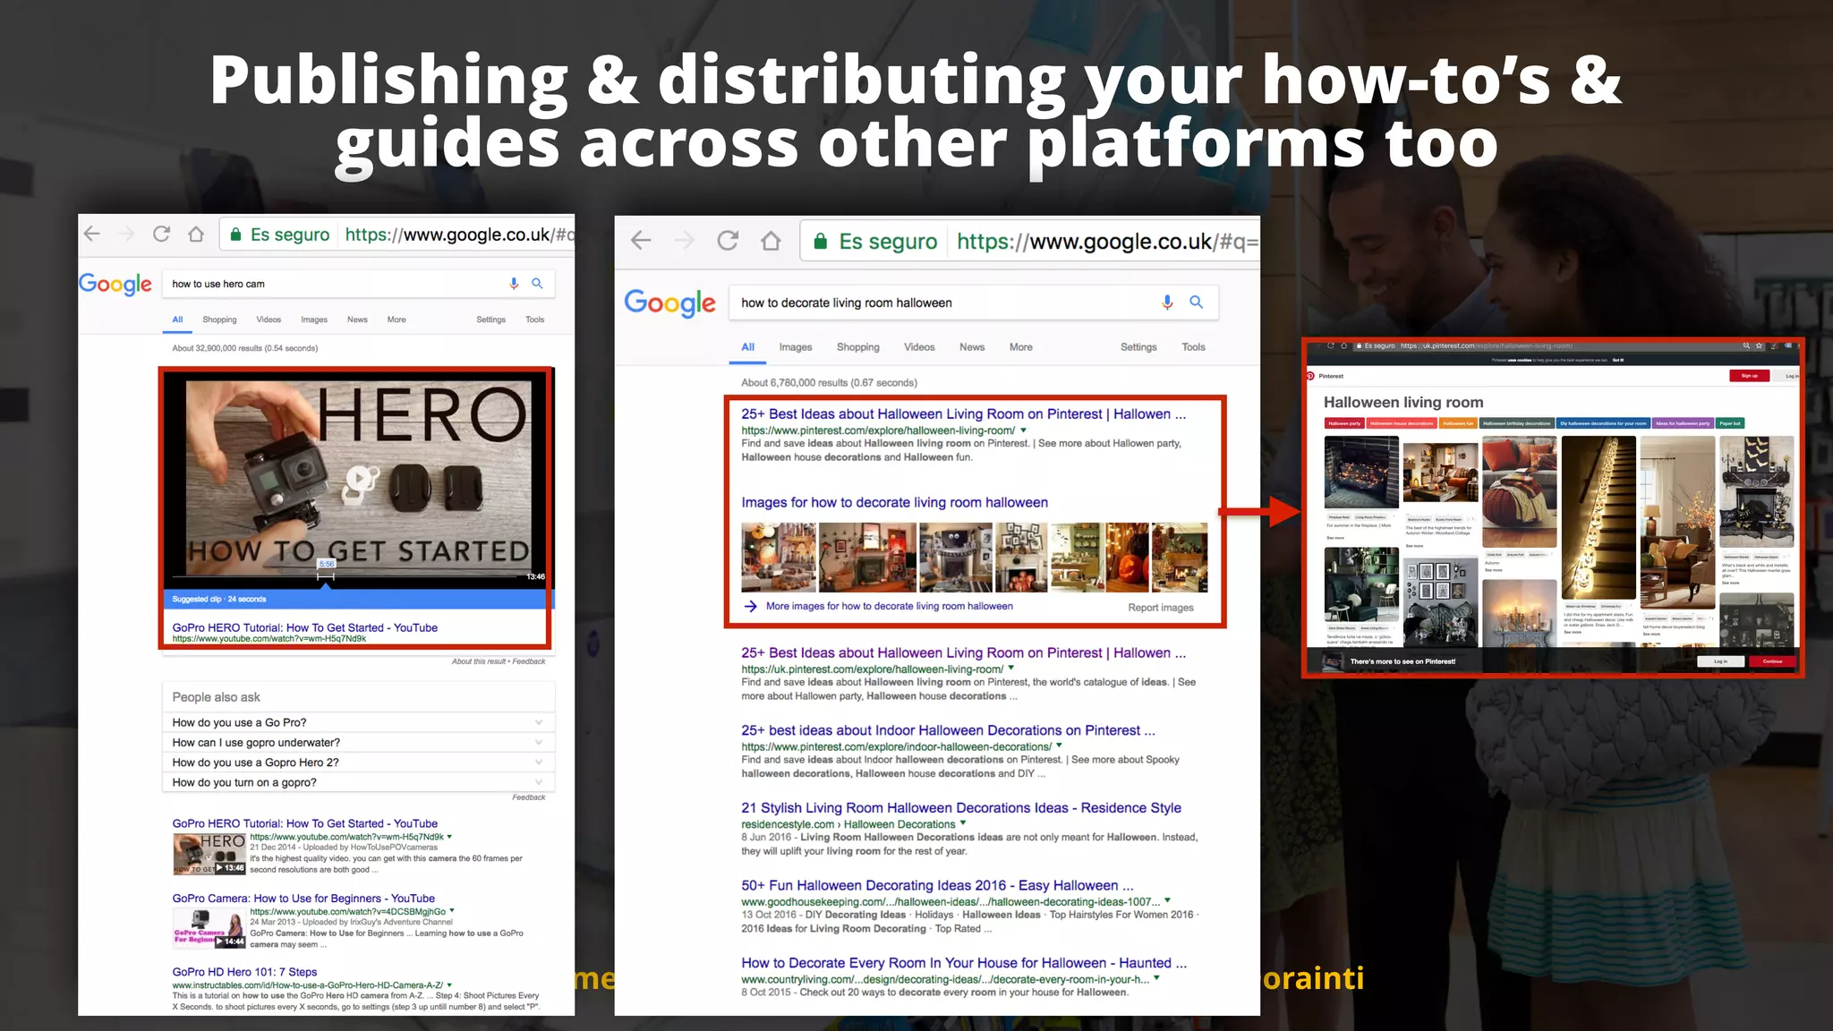Open 'GoPro HD Hero 101: 7 Steps' result
Screen dimensions: 1833x1031
(x=244, y=972)
